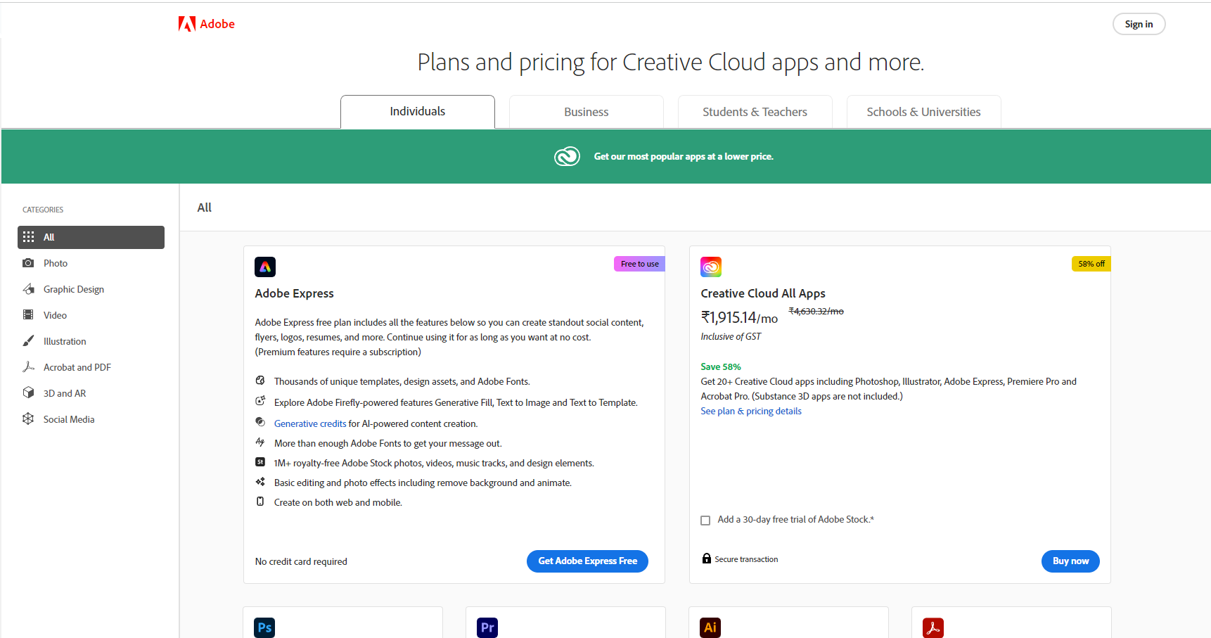1211x638 pixels.
Task: Open the Generative credits link
Action: click(x=310, y=423)
